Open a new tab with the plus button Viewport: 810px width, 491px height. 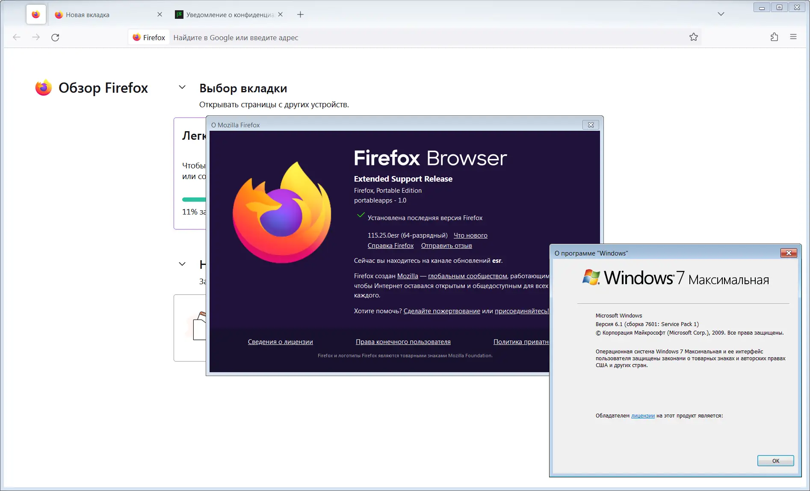coord(300,14)
